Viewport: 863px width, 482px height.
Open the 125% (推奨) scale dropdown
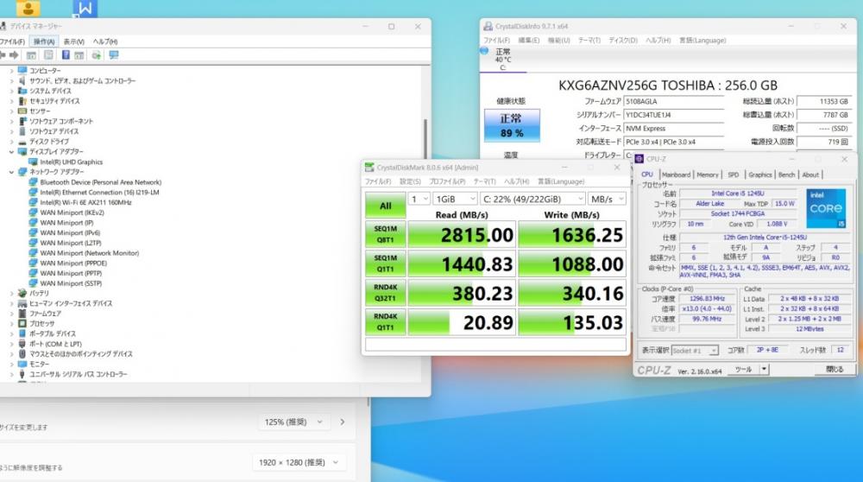[293, 422]
